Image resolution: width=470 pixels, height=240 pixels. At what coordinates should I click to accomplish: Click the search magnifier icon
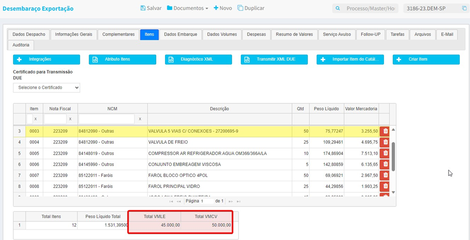tap(338, 9)
